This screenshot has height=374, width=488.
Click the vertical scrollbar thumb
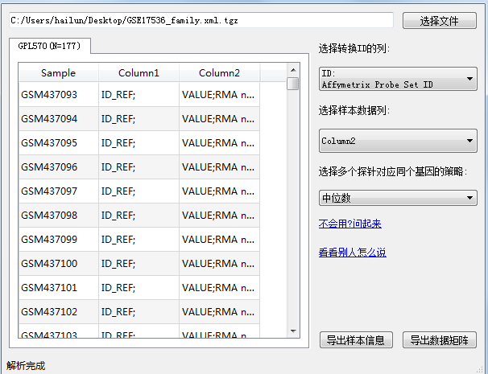[293, 84]
